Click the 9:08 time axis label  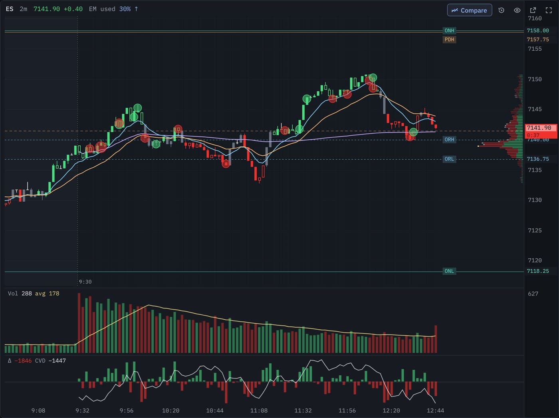click(x=38, y=410)
